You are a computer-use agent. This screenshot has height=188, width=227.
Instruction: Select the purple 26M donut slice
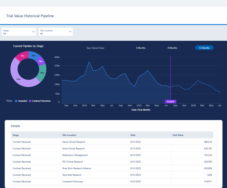pyautogui.click(x=40, y=61)
